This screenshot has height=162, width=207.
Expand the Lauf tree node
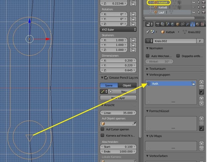coord(150,12)
